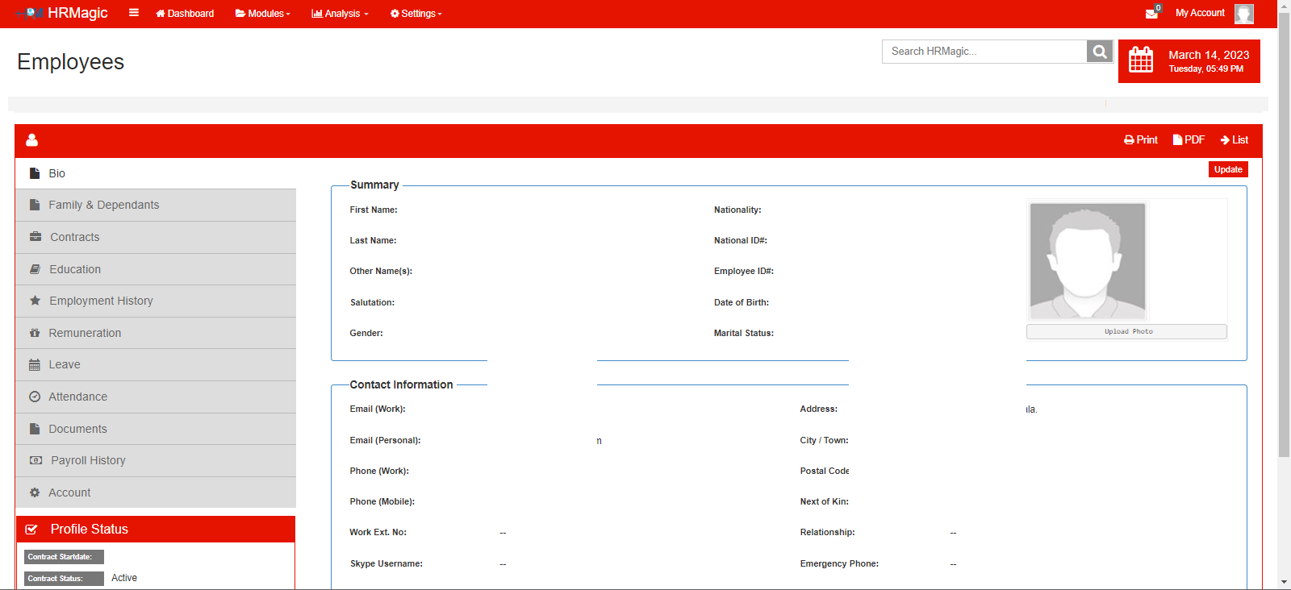Click the calendar icon beside the date
1291x590 pixels.
tap(1141, 60)
